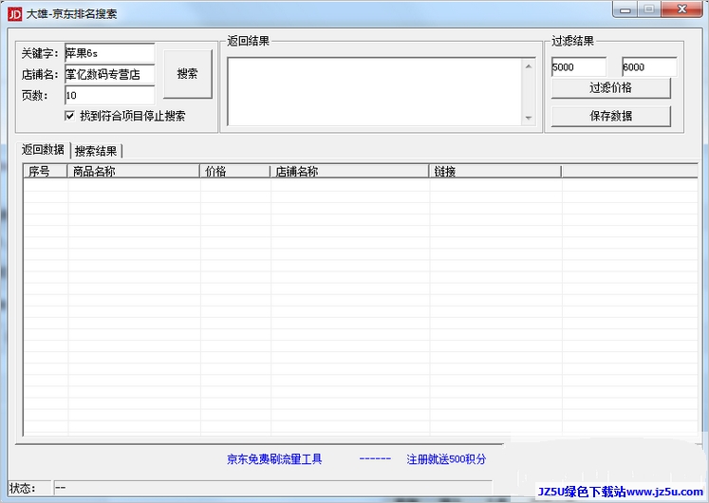Image resolution: width=709 pixels, height=503 pixels.
Task: Click the maximum price field showing 6000
Action: click(x=649, y=66)
